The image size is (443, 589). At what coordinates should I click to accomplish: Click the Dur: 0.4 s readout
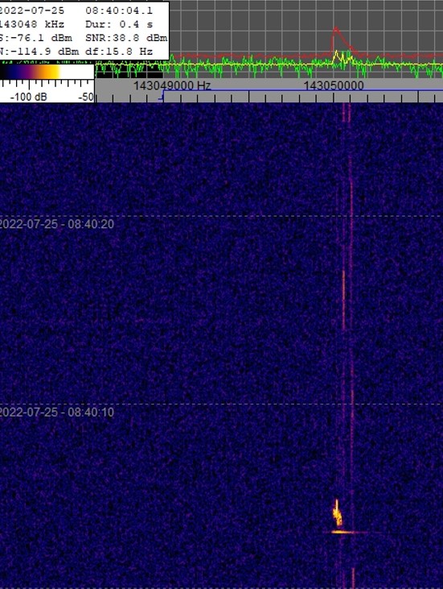tap(119, 24)
